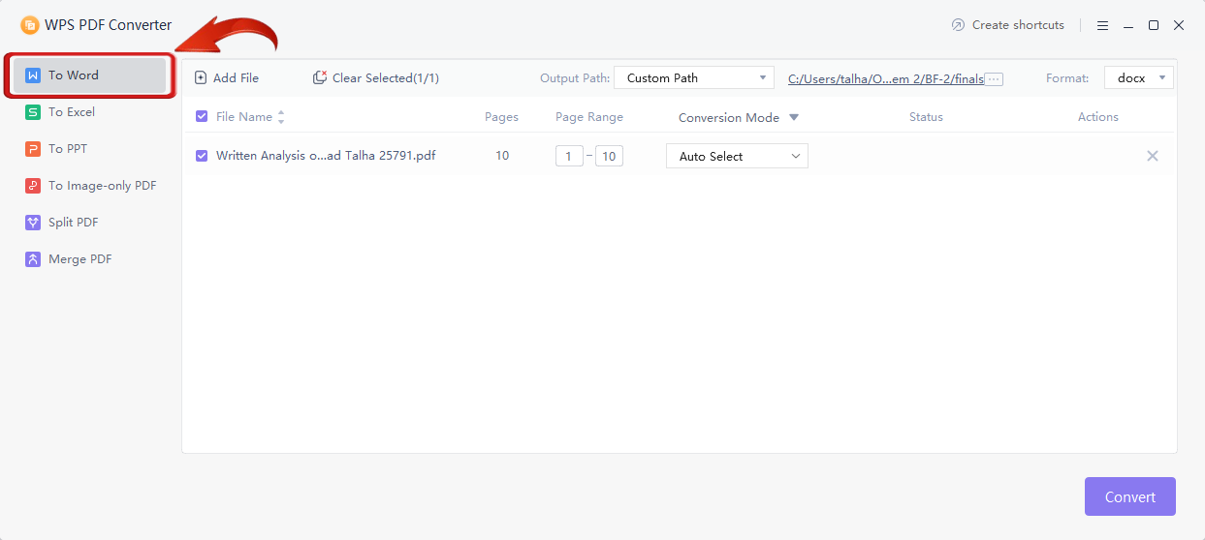Click the page range start field 1

(569, 156)
